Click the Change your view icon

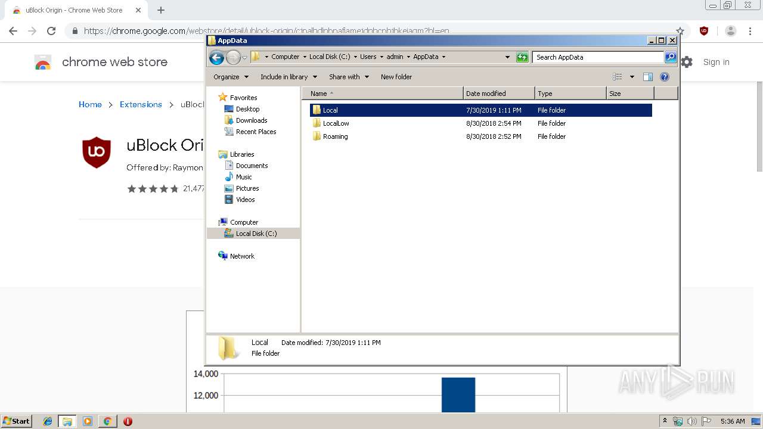(x=618, y=77)
